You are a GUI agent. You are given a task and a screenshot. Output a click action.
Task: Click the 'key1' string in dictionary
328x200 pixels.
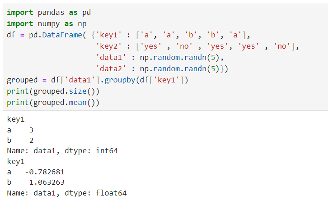(108, 35)
